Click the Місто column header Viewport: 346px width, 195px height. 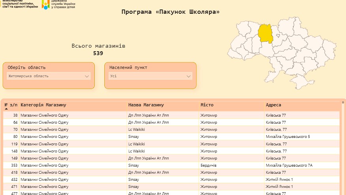coord(207,105)
